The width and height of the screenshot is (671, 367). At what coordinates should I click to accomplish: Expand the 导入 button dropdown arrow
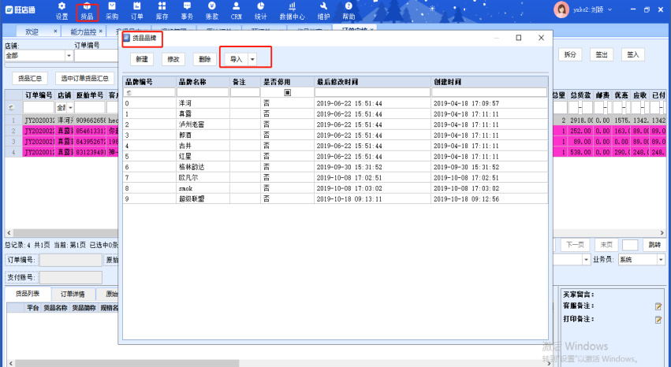(252, 59)
